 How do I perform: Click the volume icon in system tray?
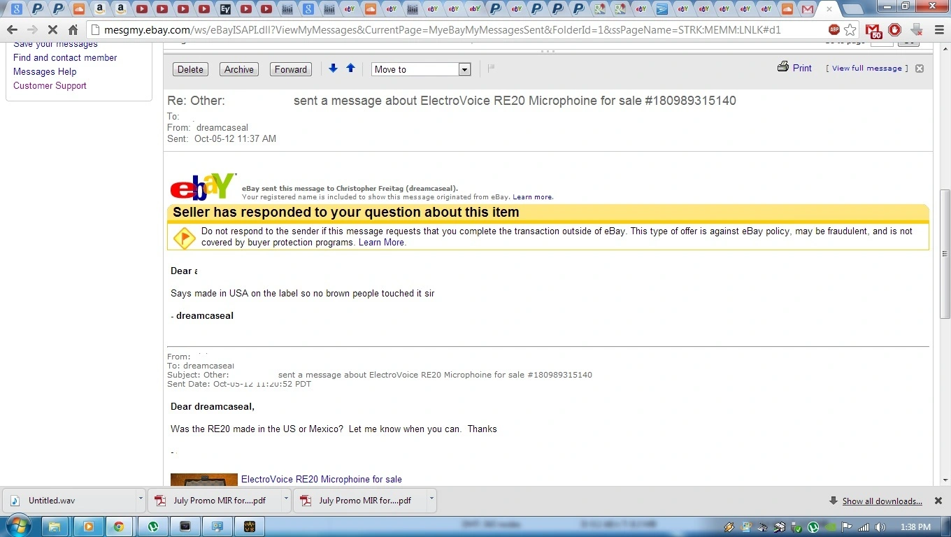coord(880,527)
